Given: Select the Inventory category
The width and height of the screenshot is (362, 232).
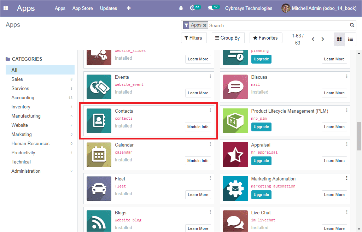Looking at the screenshot, I should (40, 107).
